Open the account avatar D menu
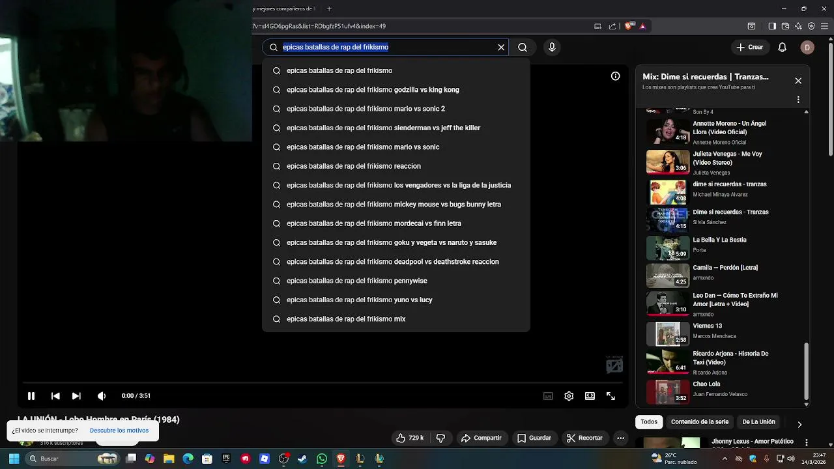Viewport: 834px width, 469px height. click(x=807, y=47)
